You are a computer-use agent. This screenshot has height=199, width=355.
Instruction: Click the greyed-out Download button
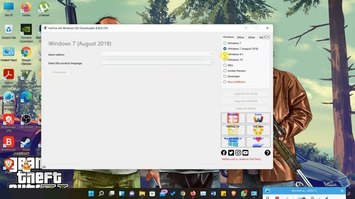(59, 72)
